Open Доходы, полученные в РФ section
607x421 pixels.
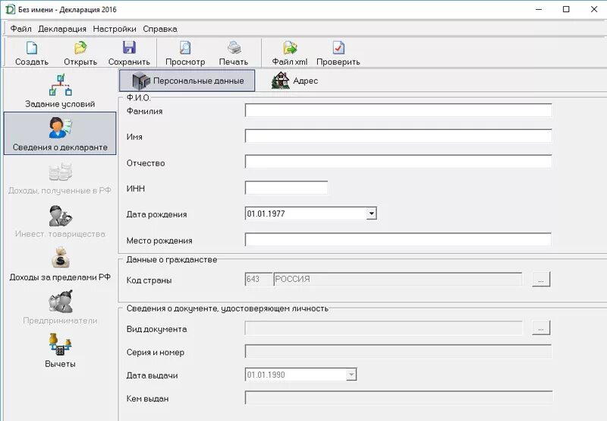point(60,179)
